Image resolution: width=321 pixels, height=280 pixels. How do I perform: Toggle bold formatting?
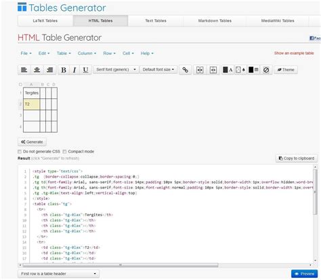pyautogui.click(x=64, y=70)
